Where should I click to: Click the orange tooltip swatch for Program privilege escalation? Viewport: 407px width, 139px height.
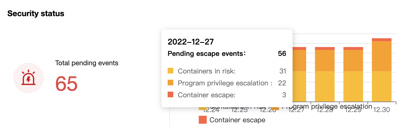tap(170, 83)
